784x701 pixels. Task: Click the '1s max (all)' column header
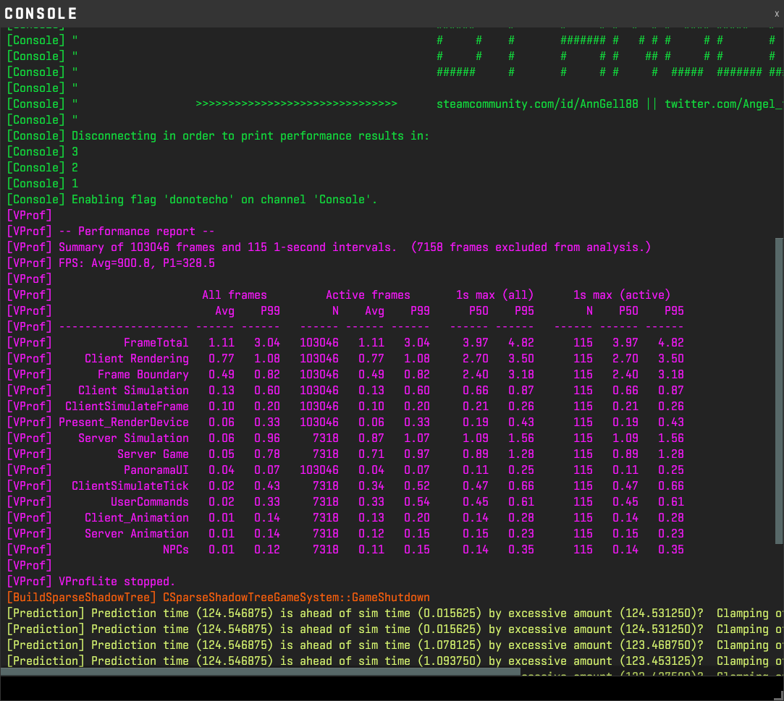[495, 295]
